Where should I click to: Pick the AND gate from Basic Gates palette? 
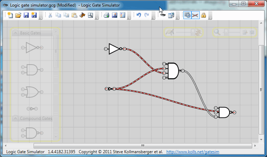pyautogui.click(x=32, y=70)
